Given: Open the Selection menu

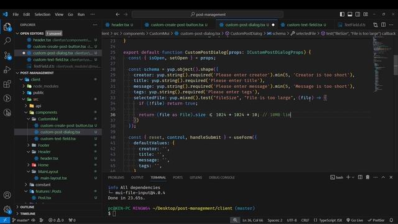Looking at the screenshot, I should click(42, 14).
